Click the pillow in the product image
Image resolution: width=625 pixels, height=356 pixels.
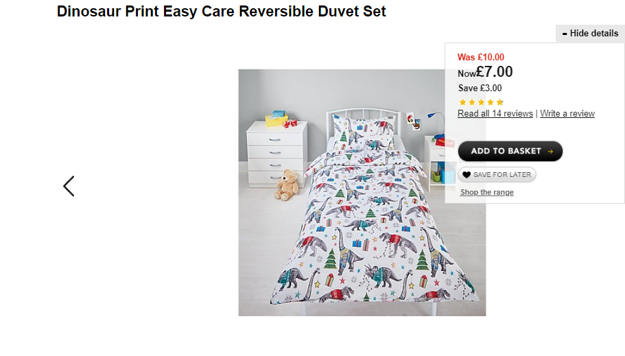coord(364,132)
